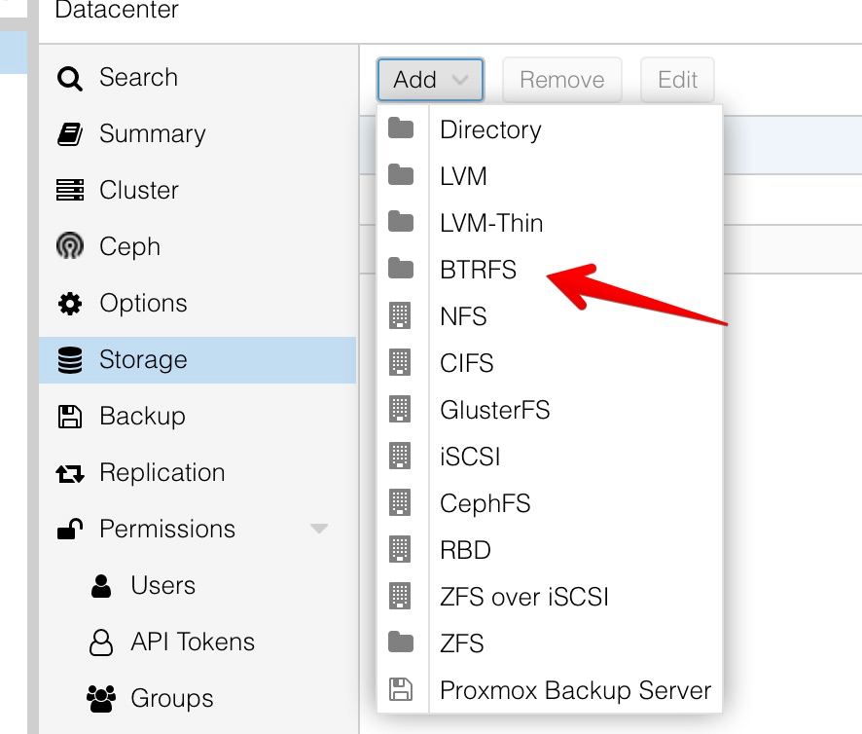Click the Backup floppy disk icon
This screenshot has height=734, width=862.
point(70,416)
